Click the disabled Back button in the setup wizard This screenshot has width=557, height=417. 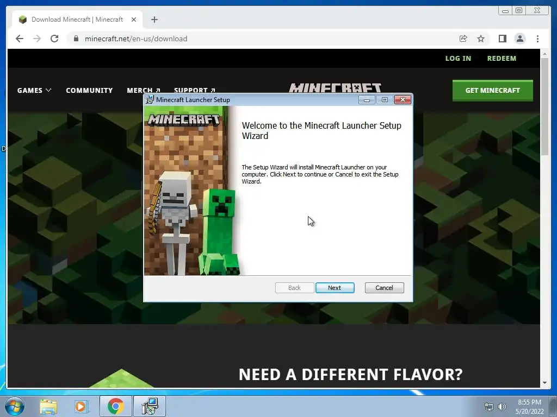pyautogui.click(x=294, y=288)
